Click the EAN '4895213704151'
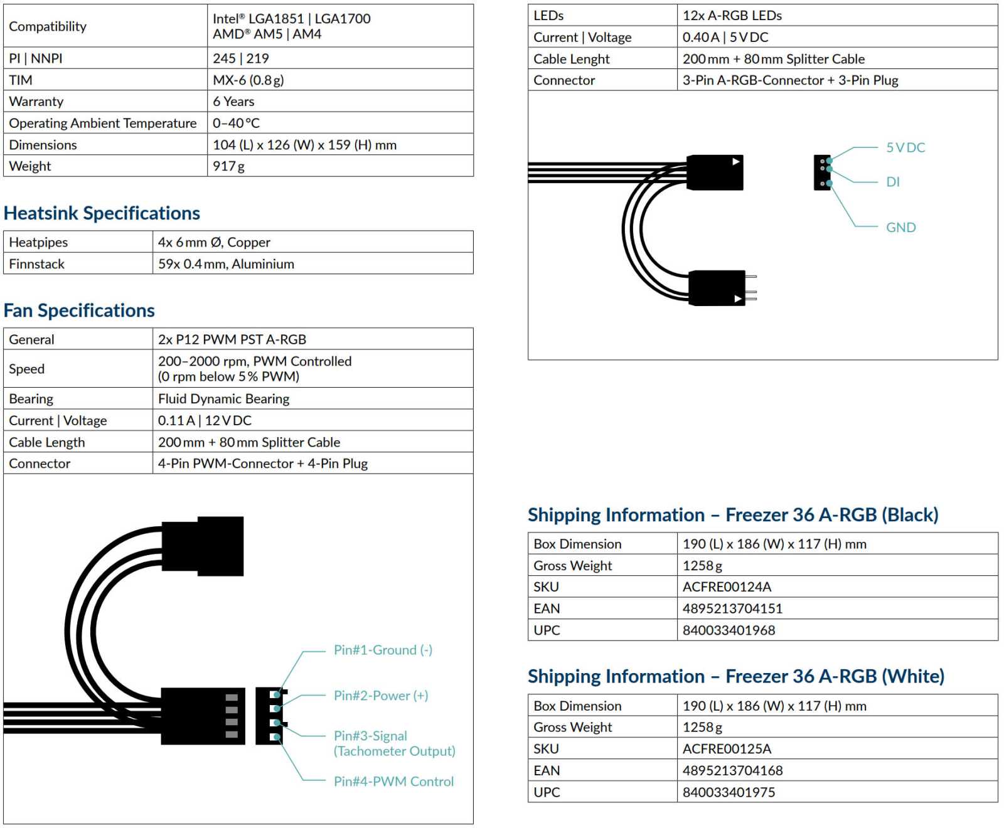1004x828 pixels. (732, 608)
